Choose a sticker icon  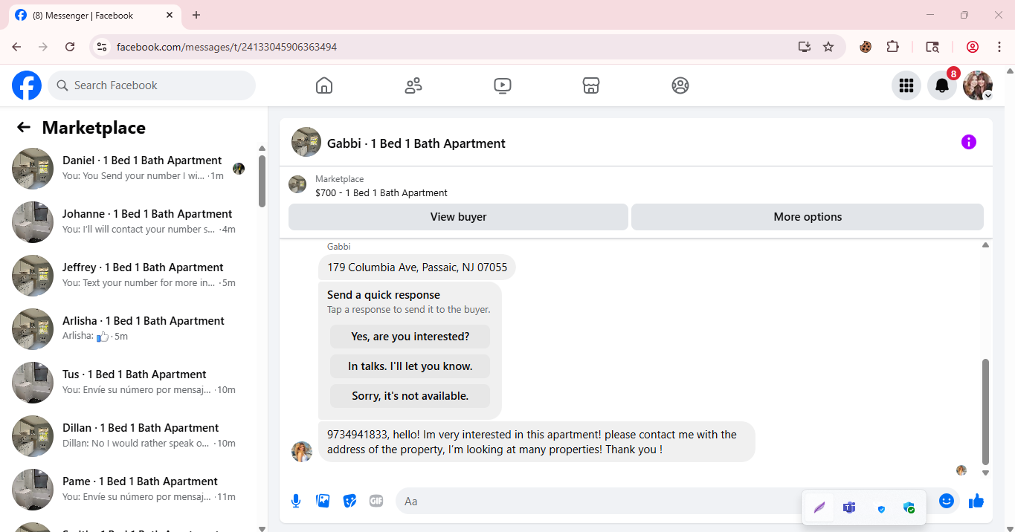[349, 501]
